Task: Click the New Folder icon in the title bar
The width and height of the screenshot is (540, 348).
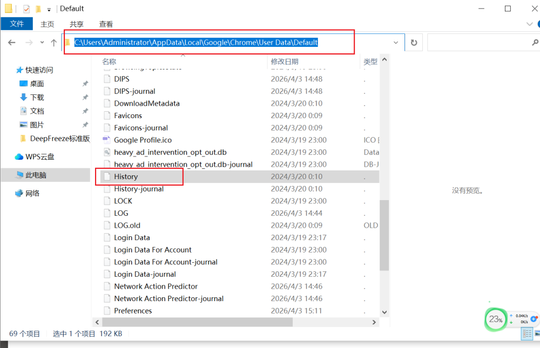Action: (x=38, y=9)
